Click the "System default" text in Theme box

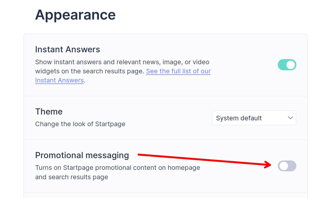click(239, 118)
